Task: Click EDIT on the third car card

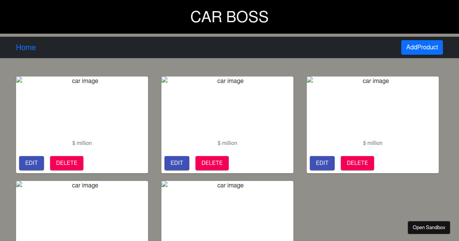Action: point(322,163)
